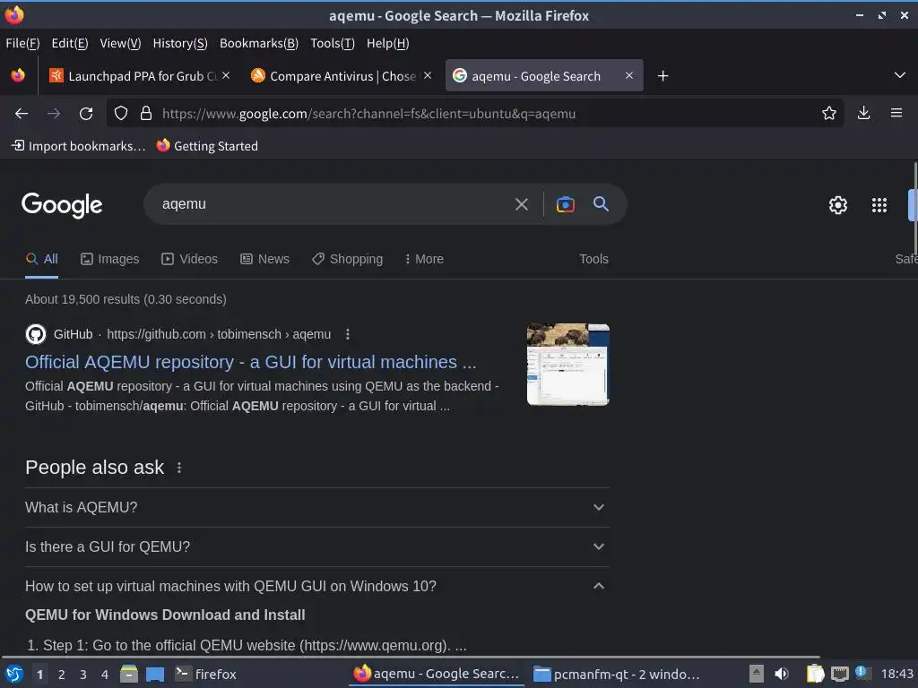
Task: Click the forward navigation arrow
Action: pyautogui.click(x=53, y=114)
